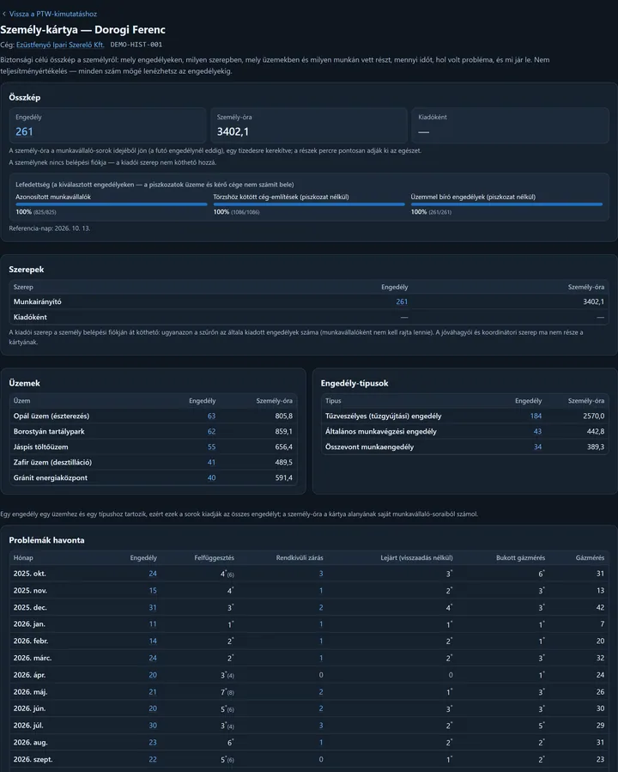
Task: Click the Üzemmel bíró engedélyek coverage bar
Action: (x=506, y=204)
